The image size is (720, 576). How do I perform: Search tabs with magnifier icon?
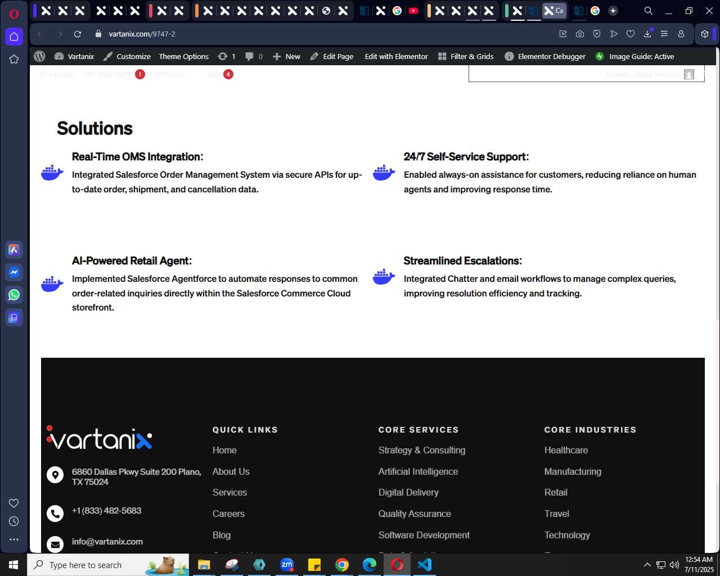649,11
